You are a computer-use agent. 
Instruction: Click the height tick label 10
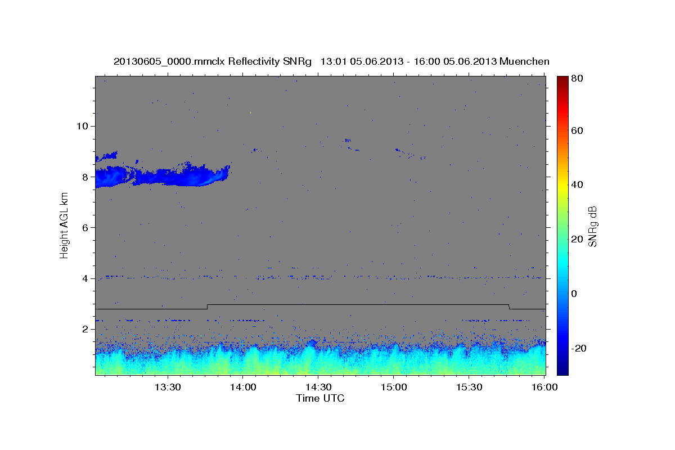pos(83,125)
